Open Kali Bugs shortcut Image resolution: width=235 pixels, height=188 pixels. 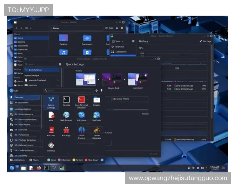point(66,132)
